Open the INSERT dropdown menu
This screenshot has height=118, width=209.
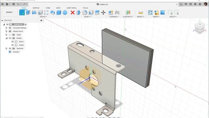tap(156, 17)
